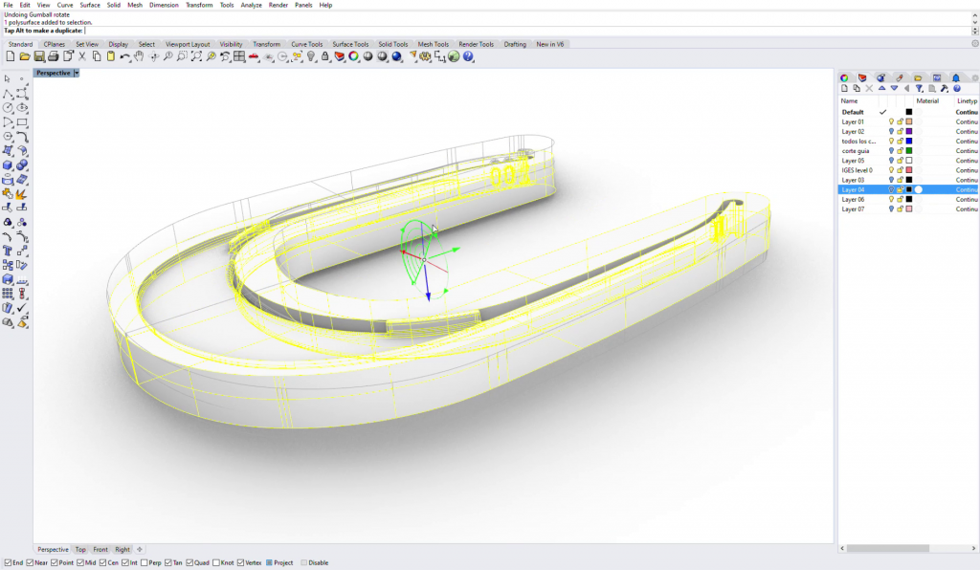
Task: Switch to the Curve Tools toolbar tab
Action: pos(307,44)
